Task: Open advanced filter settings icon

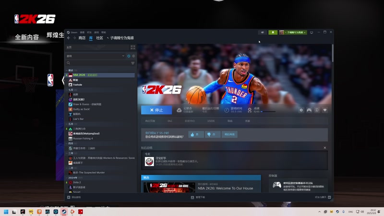Action: [x=133, y=63]
